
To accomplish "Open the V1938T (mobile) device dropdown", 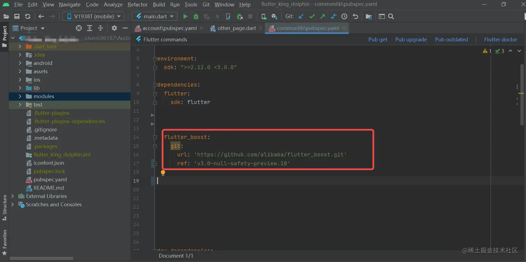I will pyautogui.click(x=94, y=16).
